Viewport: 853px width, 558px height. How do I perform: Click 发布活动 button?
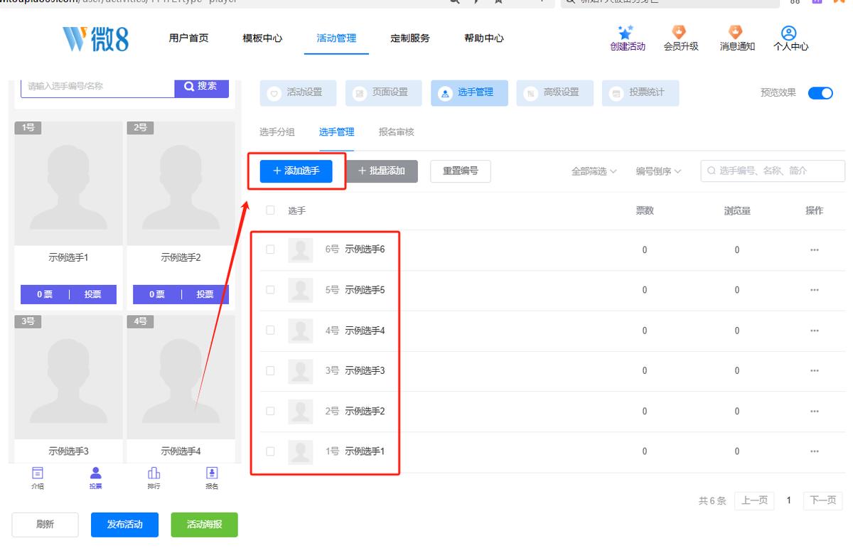(x=124, y=525)
